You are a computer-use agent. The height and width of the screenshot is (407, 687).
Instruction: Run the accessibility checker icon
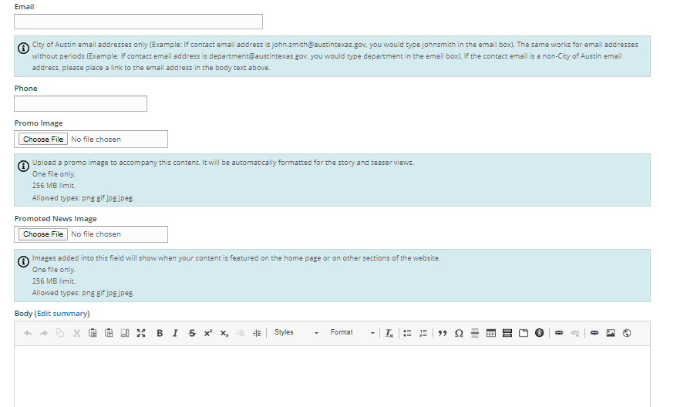[540, 334]
